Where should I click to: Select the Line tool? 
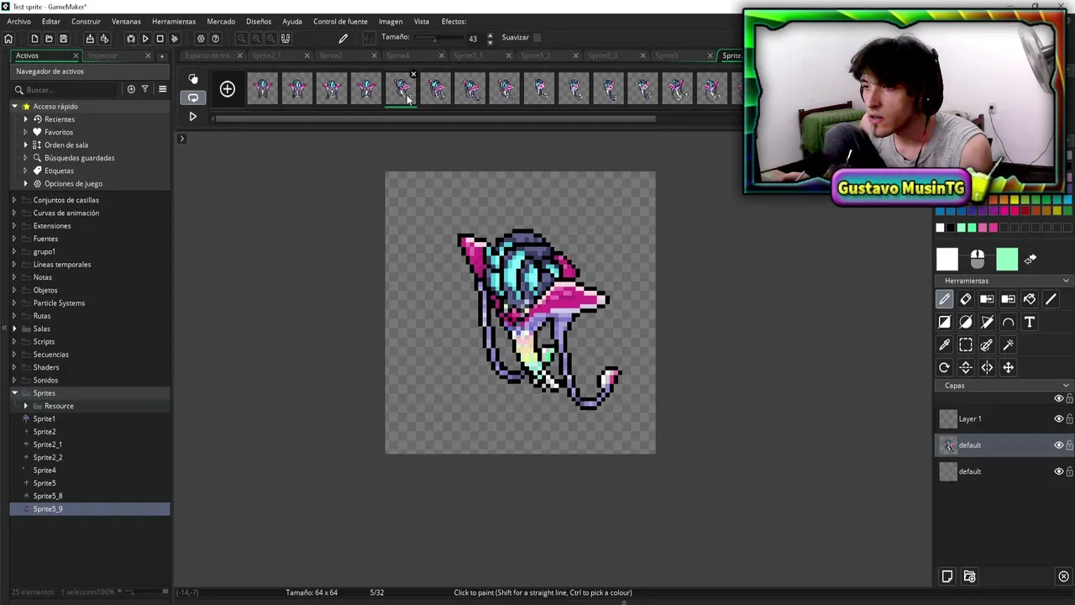coord(1051,299)
